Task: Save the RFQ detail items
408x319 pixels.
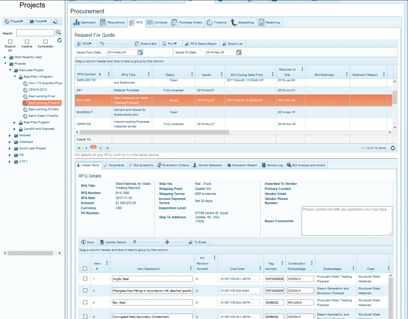Action: pyautogui.click(x=88, y=242)
